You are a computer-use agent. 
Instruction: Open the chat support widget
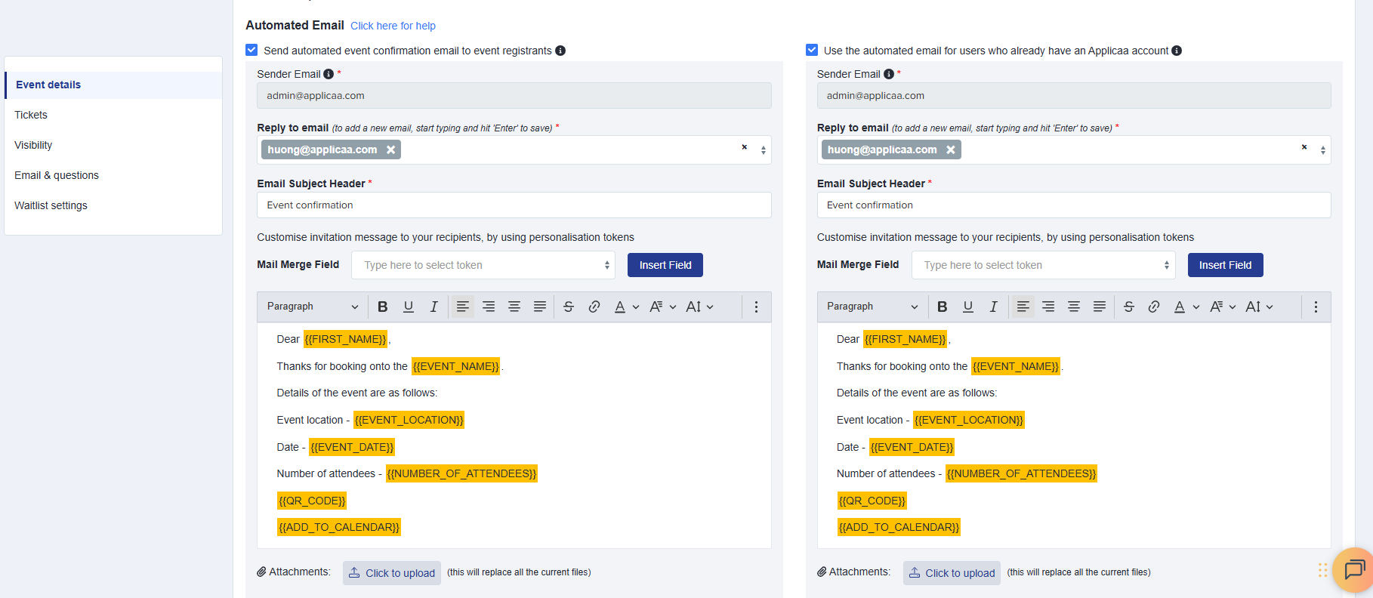1353,569
